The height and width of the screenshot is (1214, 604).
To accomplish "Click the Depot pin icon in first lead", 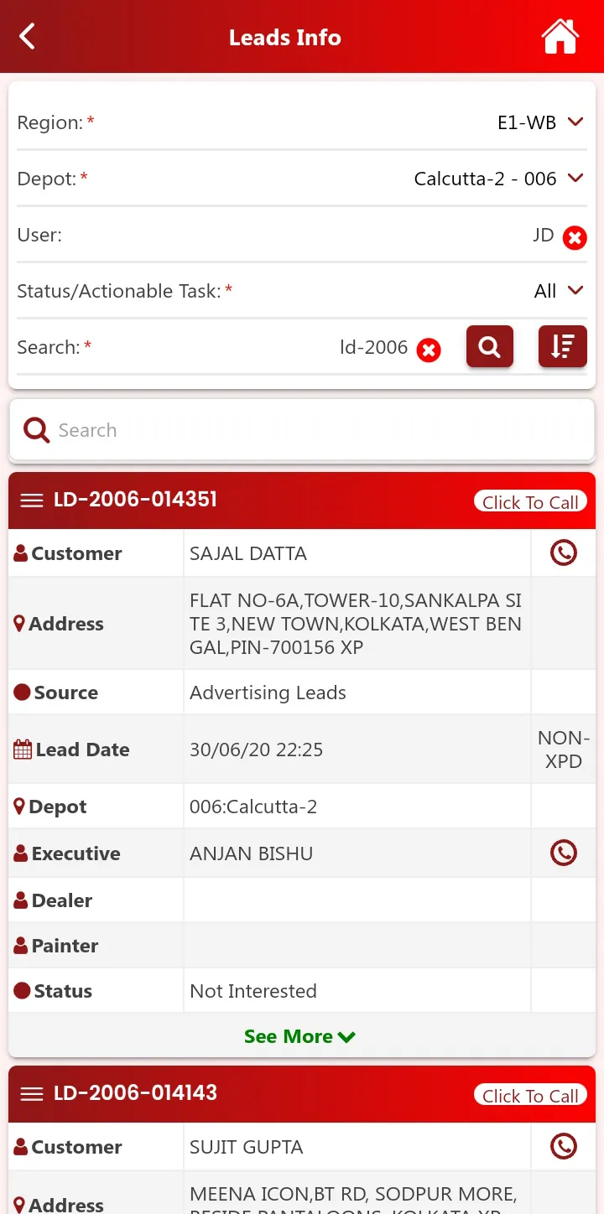I will 19,807.
